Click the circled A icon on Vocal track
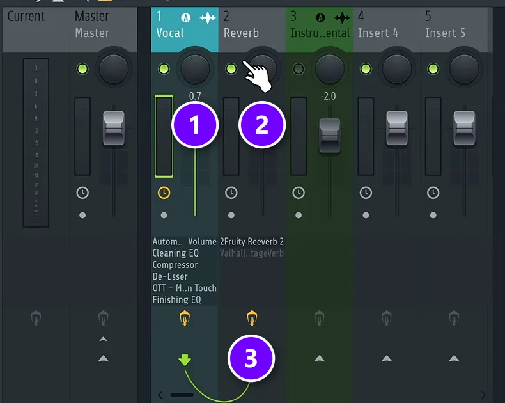Viewport: 505px width, 403px height. tap(185, 18)
